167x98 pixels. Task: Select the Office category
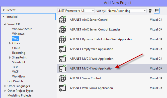pos(16,43)
